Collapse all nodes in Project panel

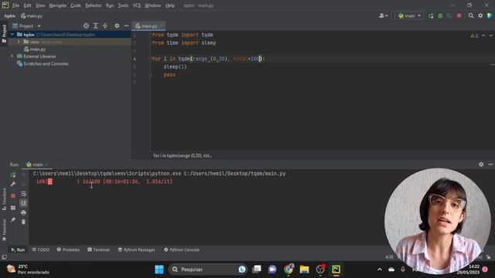[105, 25]
